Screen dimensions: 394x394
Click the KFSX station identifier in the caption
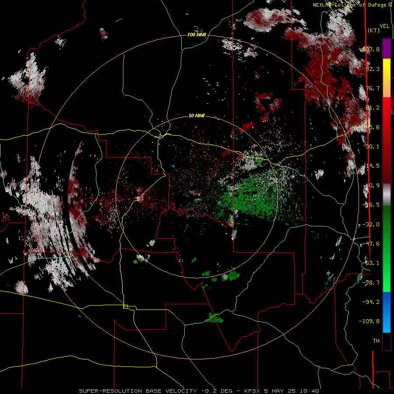[x=253, y=391]
